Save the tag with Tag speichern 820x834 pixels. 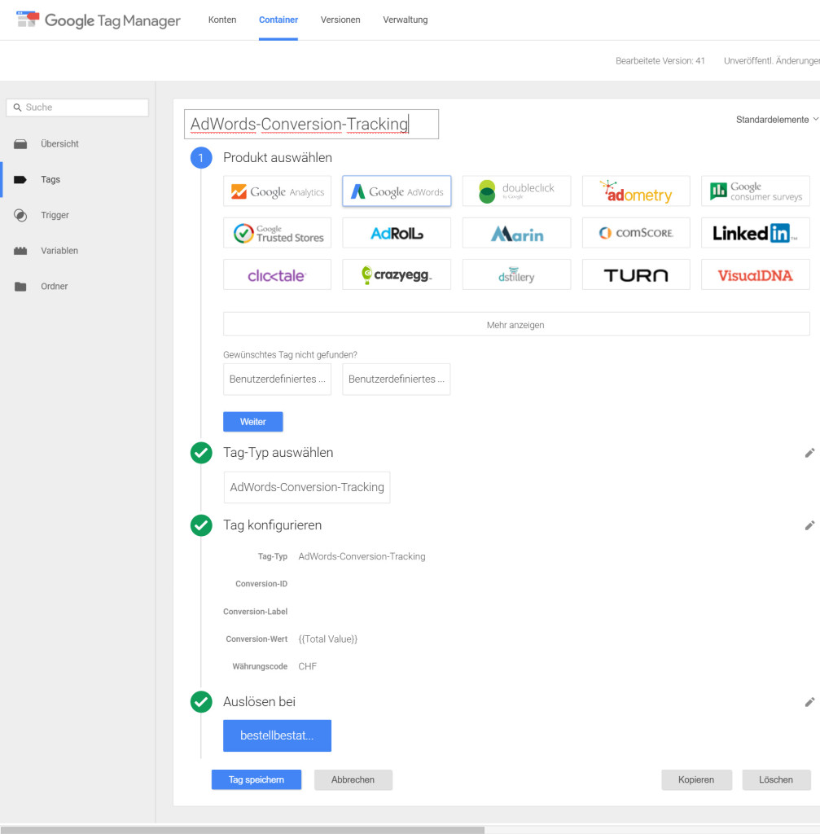[257, 779]
